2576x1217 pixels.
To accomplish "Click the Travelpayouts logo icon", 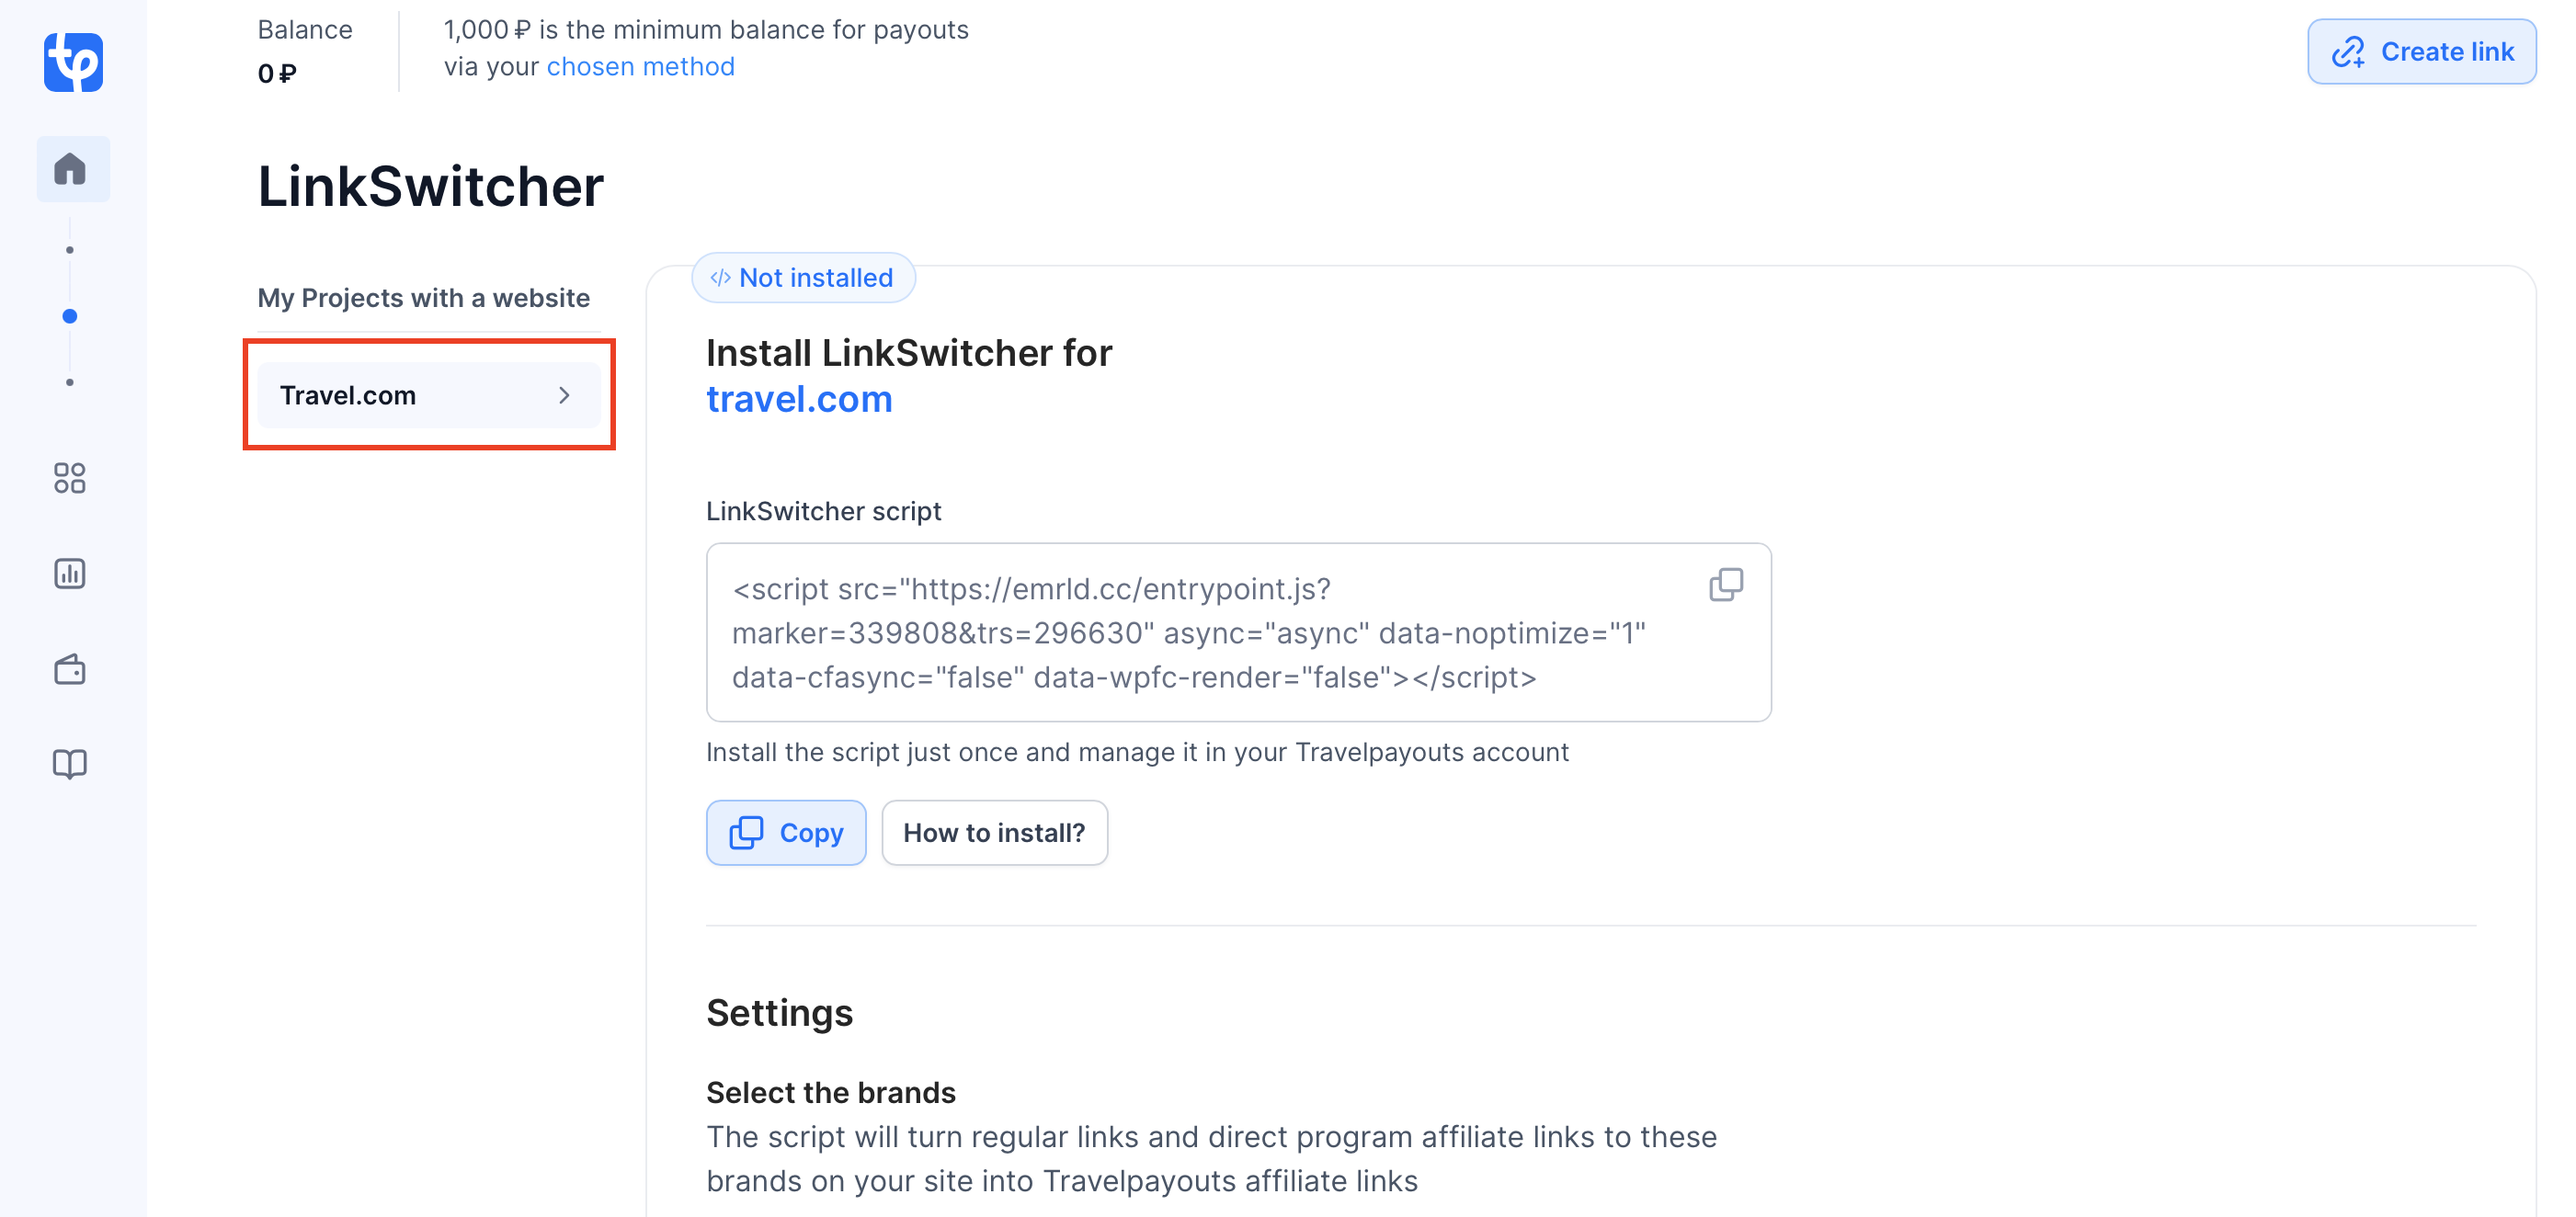I will [73, 62].
